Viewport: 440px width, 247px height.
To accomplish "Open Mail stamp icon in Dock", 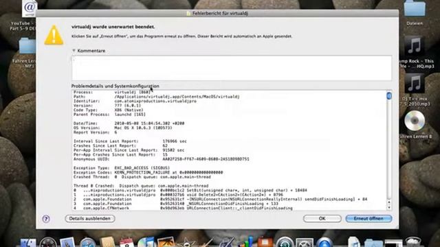I will (67, 242).
